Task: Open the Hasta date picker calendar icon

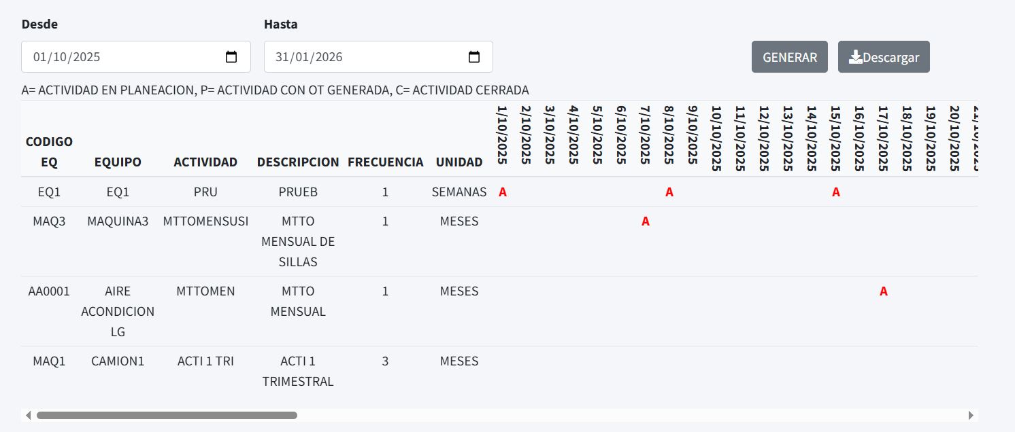Action: (x=474, y=57)
